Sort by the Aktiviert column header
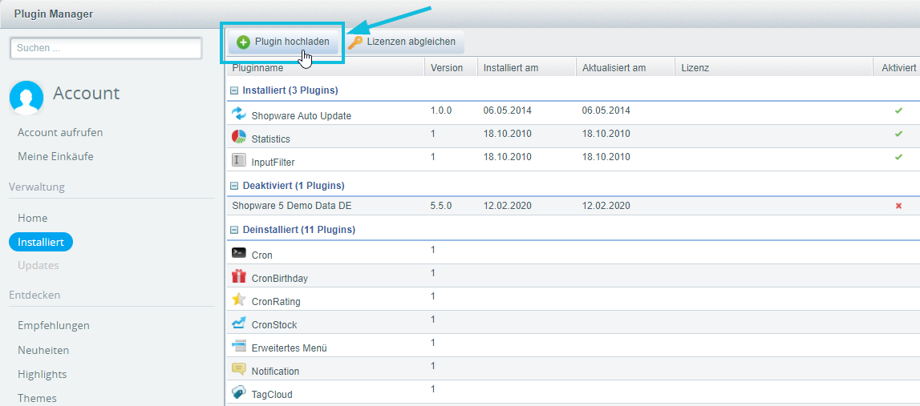Screen dimensions: 920x406 (x=897, y=68)
